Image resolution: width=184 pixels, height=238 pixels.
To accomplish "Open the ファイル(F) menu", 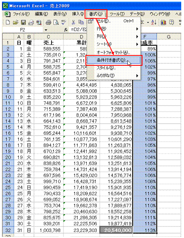I will point(21,14).
